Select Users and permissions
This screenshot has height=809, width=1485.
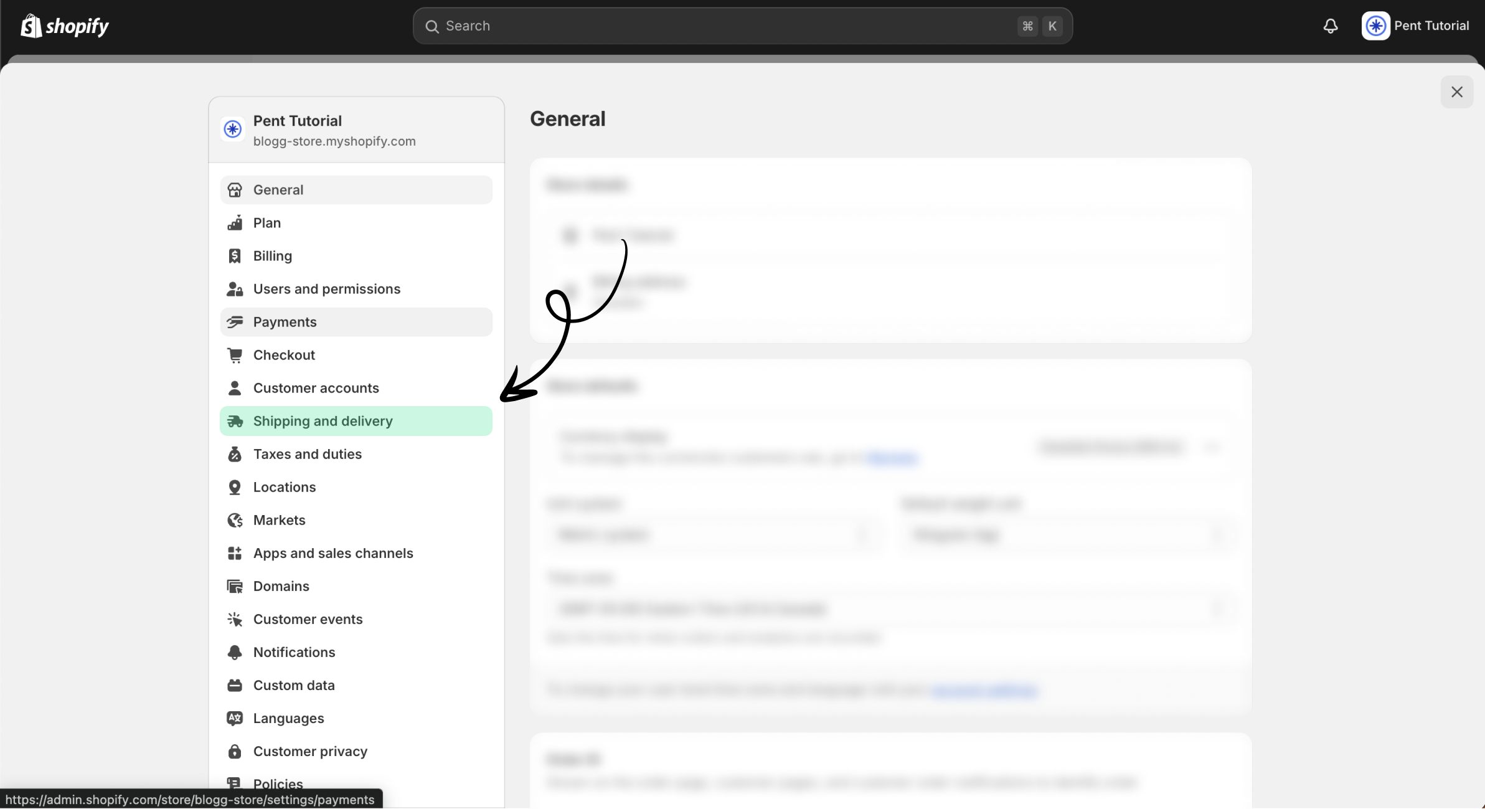coord(356,289)
